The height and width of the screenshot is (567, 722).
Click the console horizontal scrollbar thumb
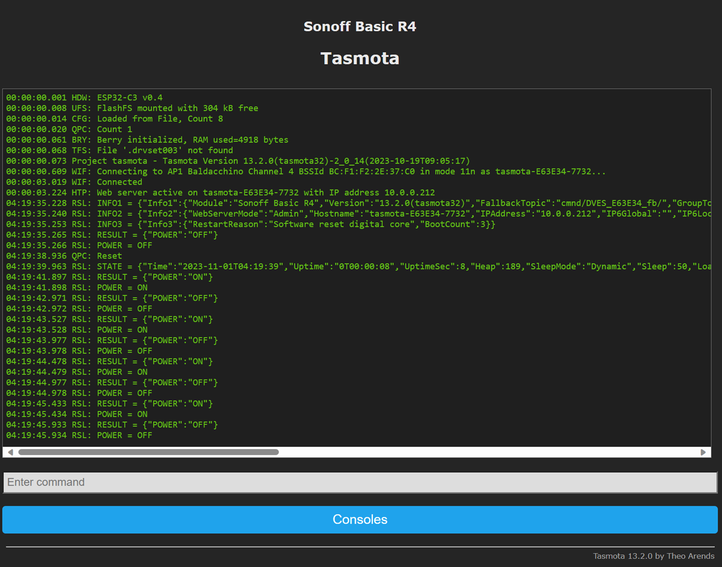149,452
